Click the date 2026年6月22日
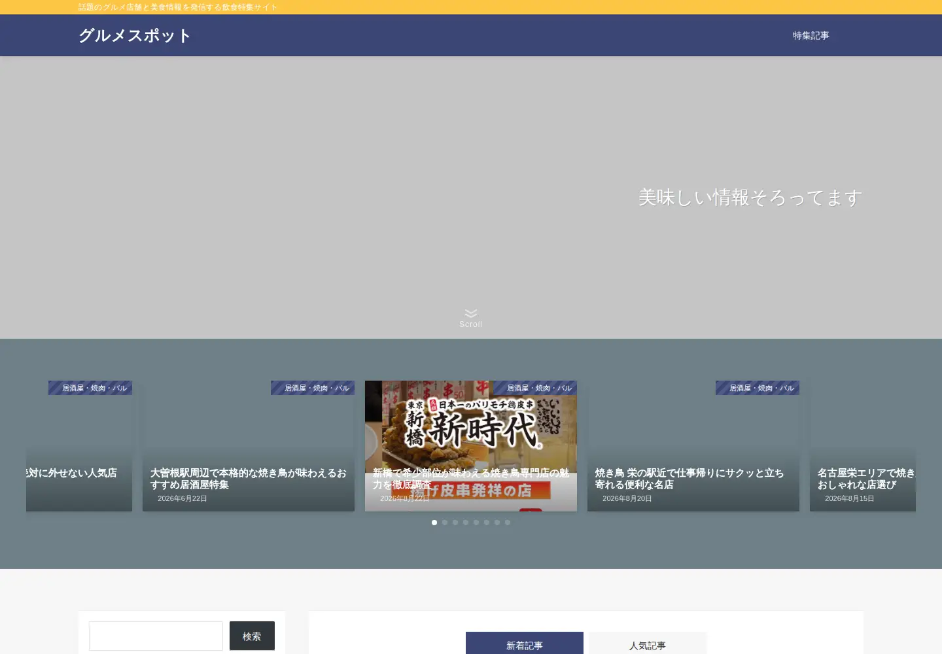This screenshot has height=654, width=942. tap(183, 498)
